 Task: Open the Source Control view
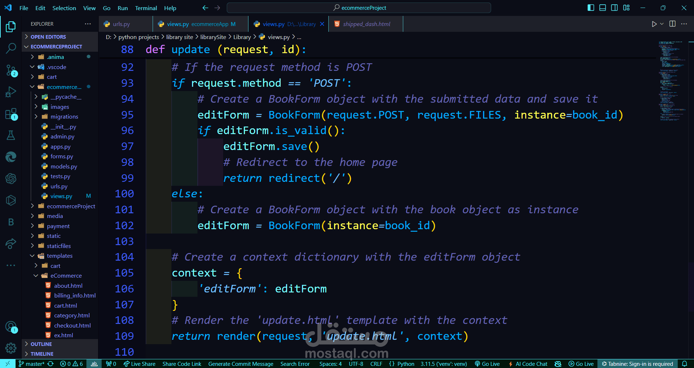click(11, 70)
